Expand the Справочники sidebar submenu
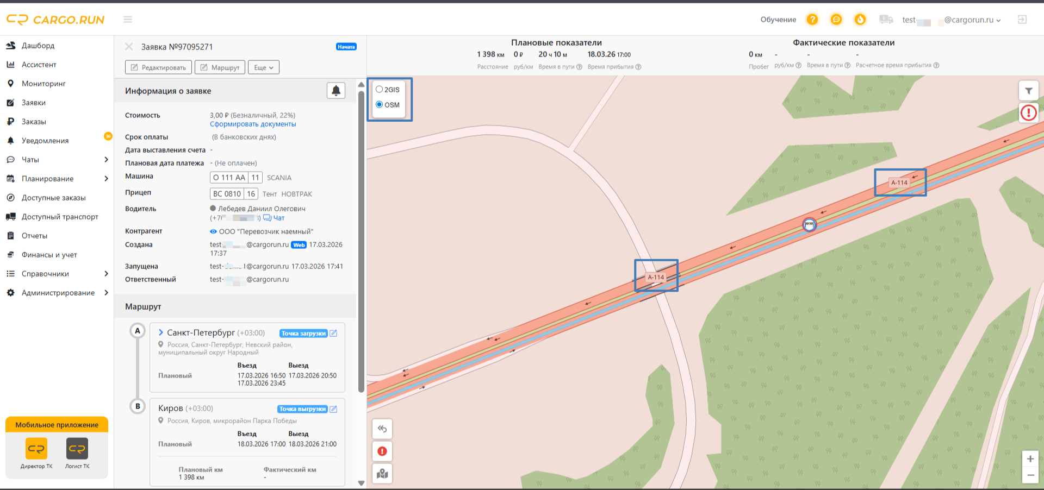The height and width of the screenshot is (490, 1044). [x=106, y=274]
